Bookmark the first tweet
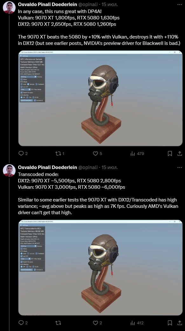The image size is (185, 331). point(170,153)
